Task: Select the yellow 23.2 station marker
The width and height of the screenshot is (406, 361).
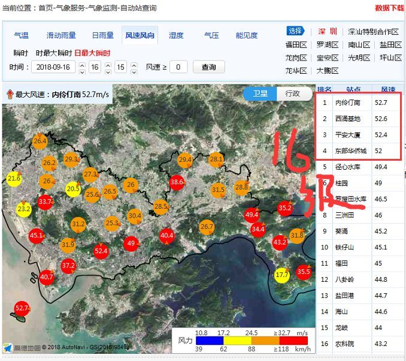Action: [24, 209]
